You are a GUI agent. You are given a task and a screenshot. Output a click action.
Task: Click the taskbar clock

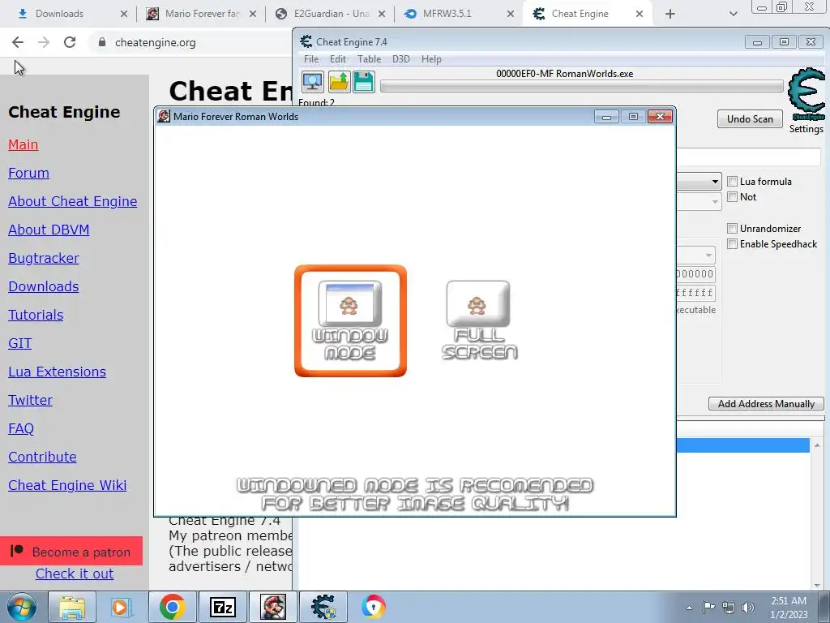[789, 608]
